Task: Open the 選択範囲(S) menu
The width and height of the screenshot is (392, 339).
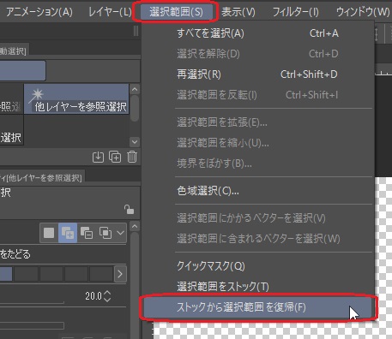Action: (176, 12)
